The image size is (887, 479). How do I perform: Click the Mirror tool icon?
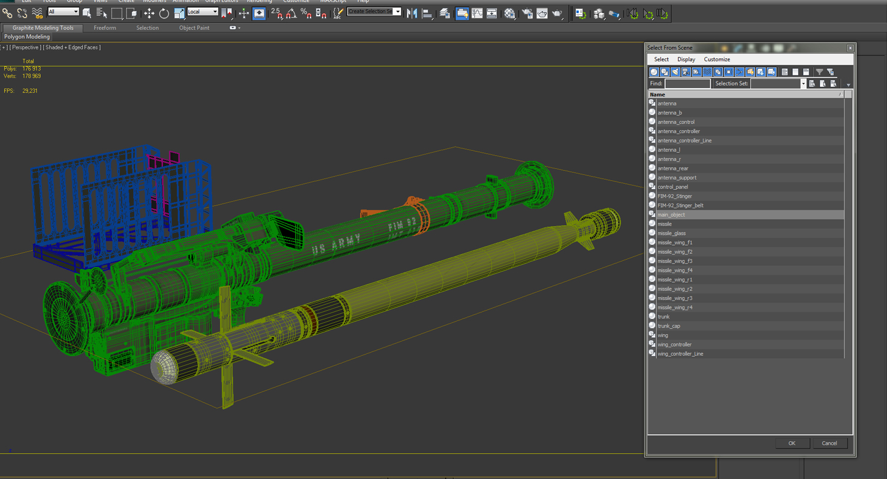pos(412,13)
